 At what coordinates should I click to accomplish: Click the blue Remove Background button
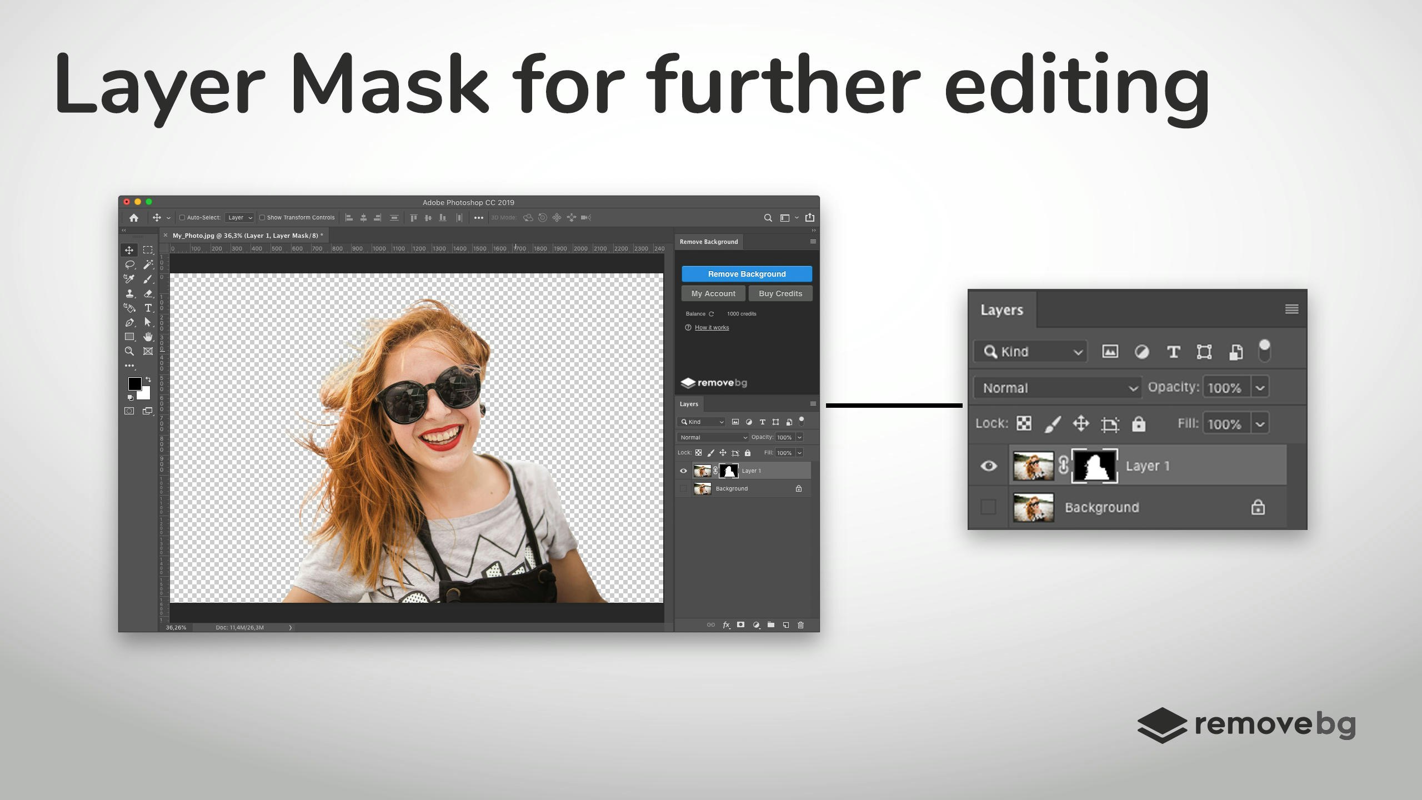pyautogui.click(x=747, y=274)
